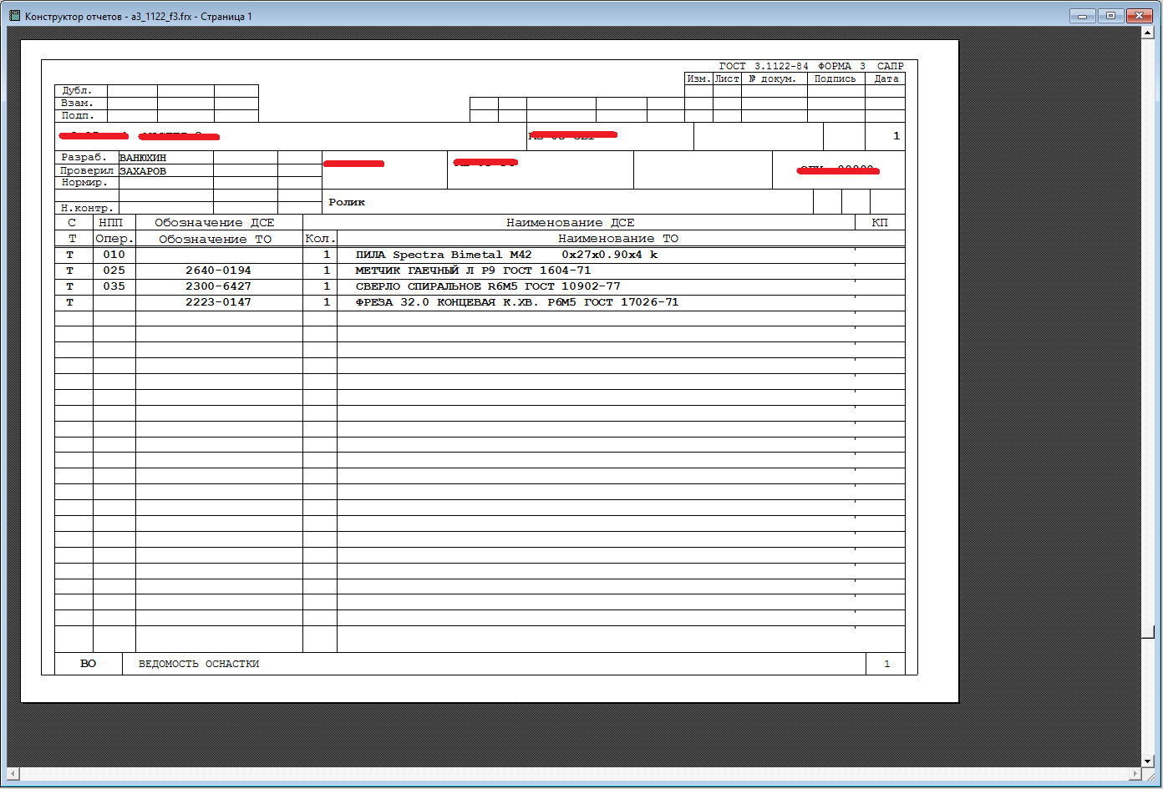Click the horizontal scrollbar right arrow
Image resolution: width=1163 pixels, height=789 pixels.
[x=1134, y=774]
